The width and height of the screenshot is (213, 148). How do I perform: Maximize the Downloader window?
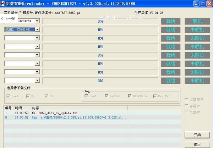[203, 4]
